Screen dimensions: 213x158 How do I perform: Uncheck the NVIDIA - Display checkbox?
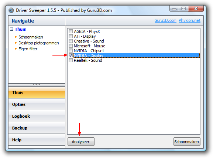coord(71,55)
